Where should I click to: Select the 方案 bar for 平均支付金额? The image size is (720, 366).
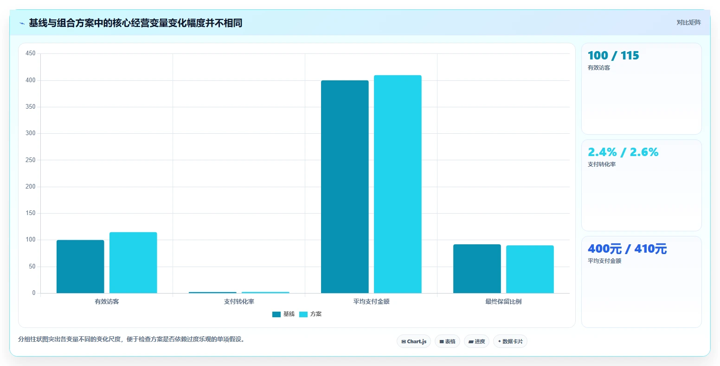coord(398,184)
